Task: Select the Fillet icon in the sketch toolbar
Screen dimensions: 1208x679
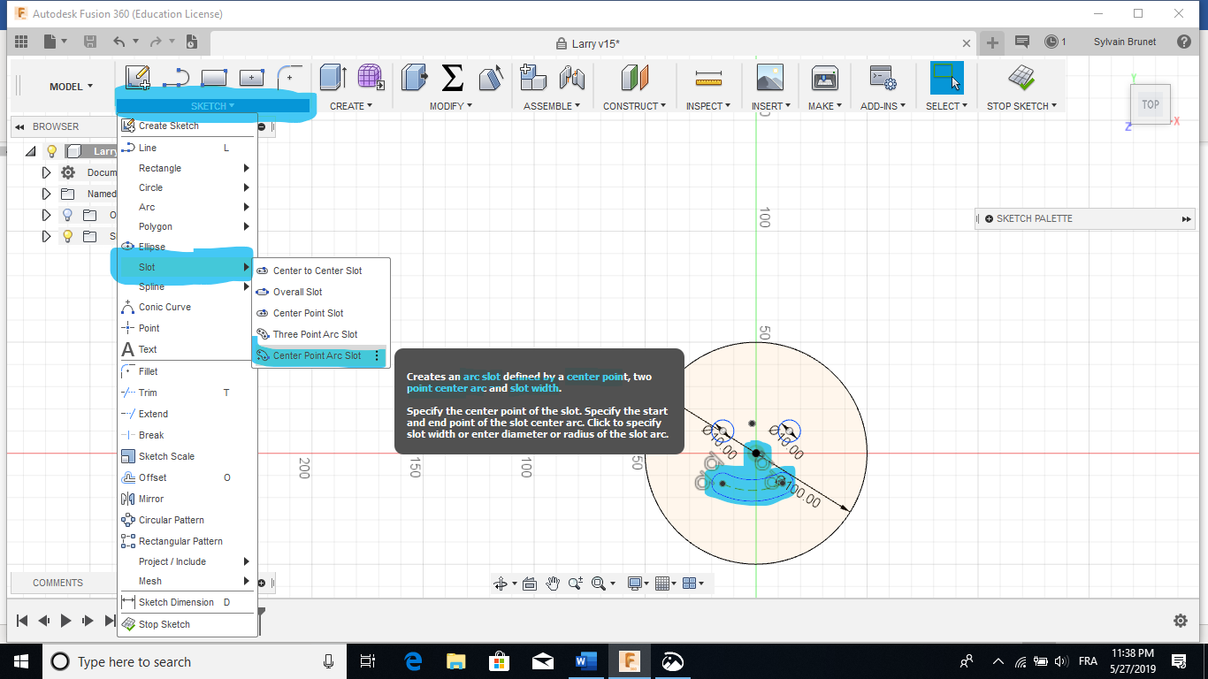Action: tap(289, 78)
